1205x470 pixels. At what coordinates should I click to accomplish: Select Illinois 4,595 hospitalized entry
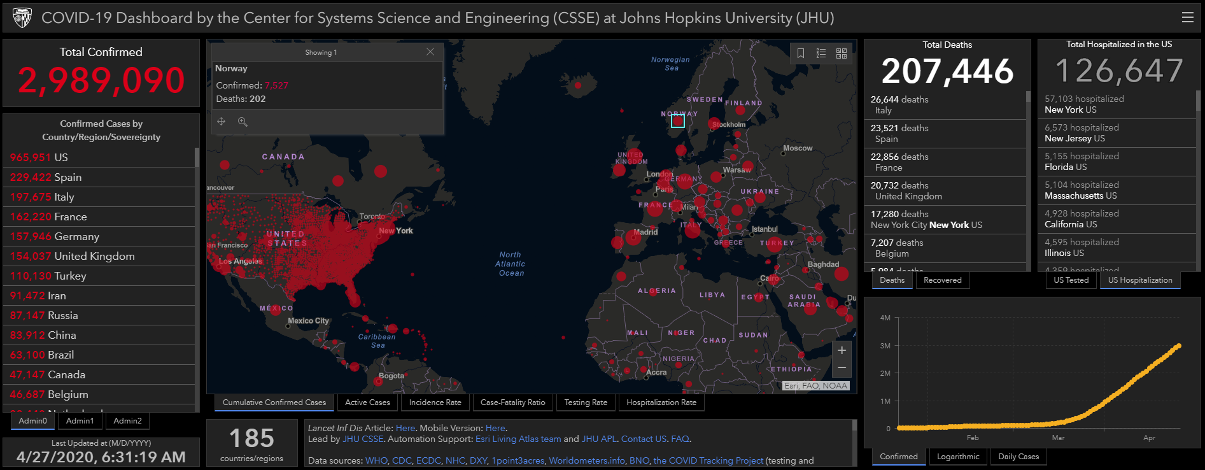click(1117, 248)
